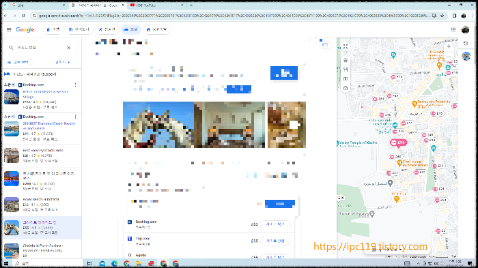Click the Google logo
Viewport: 478px width, 268px height.
coord(25,29)
